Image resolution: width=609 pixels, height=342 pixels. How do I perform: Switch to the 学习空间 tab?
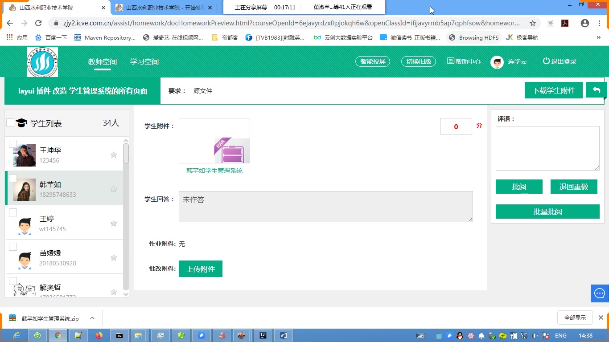point(144,61)
